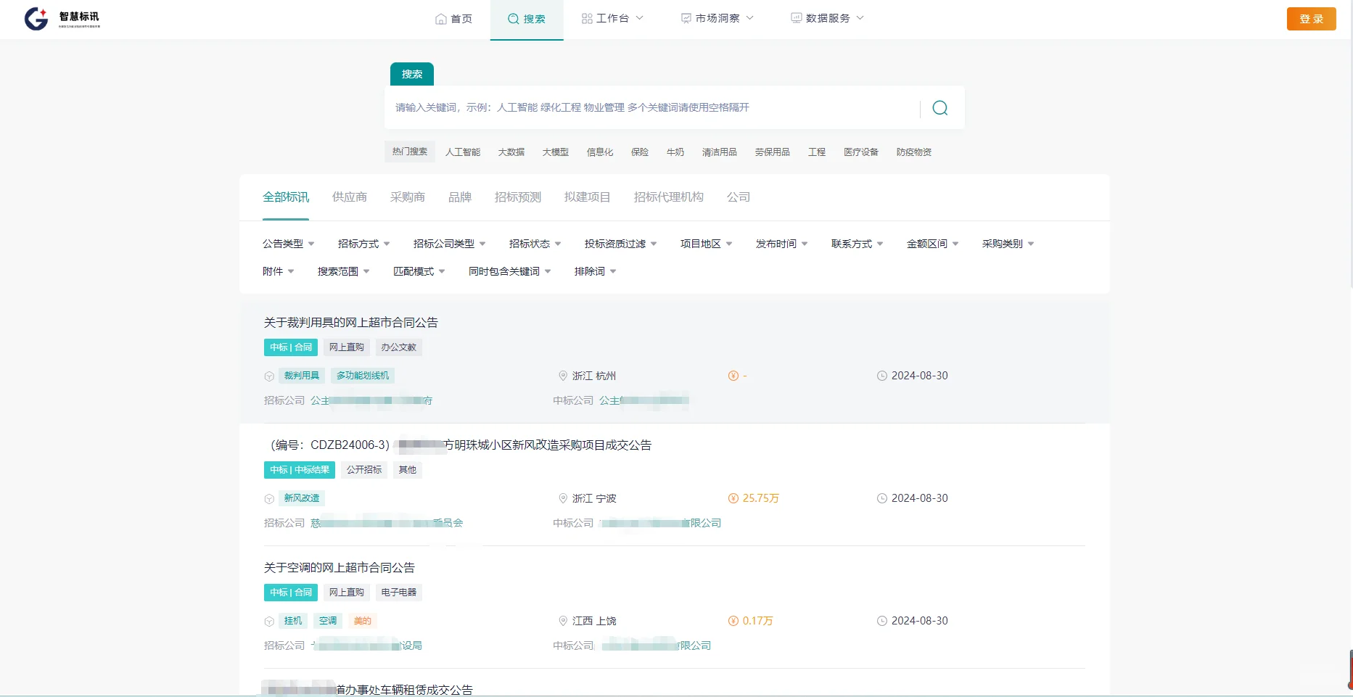Click the home icon beside 首页
1353x697 pixels.
pos(441,19)
